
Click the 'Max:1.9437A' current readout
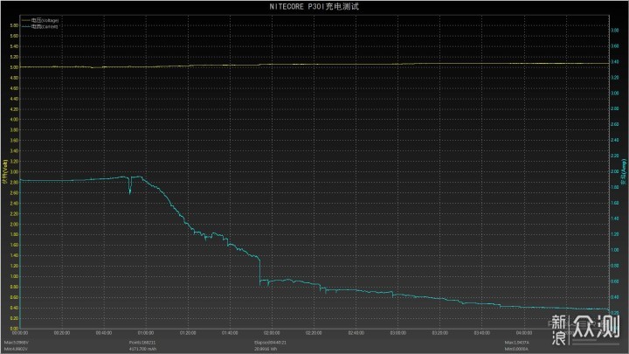[x=516, y=343]
